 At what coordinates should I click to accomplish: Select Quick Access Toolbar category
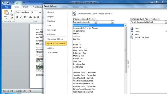click(x=56, y=44)
